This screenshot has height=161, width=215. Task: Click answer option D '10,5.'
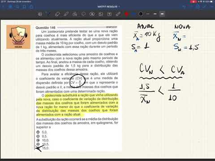tap(43, 144)
